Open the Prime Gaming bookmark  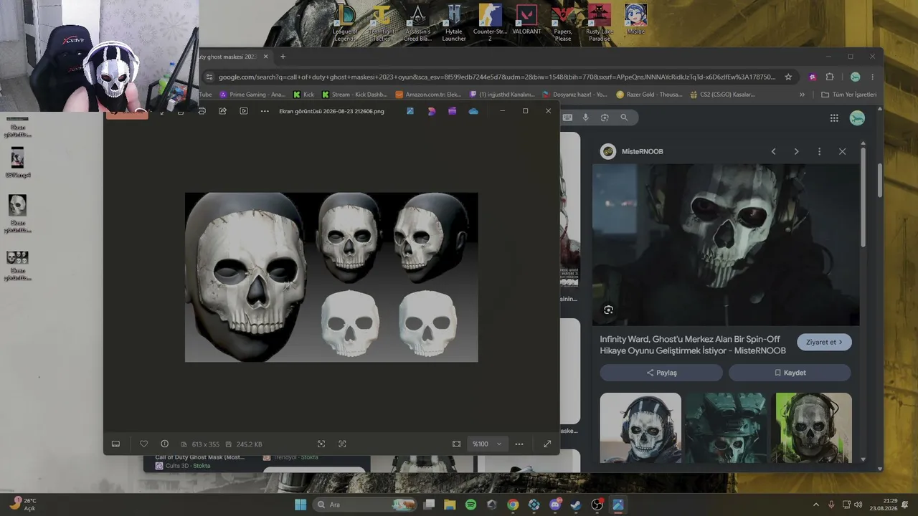252,95
